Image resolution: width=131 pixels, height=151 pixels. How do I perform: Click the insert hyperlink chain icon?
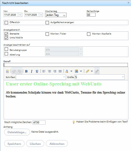[88, 71]
